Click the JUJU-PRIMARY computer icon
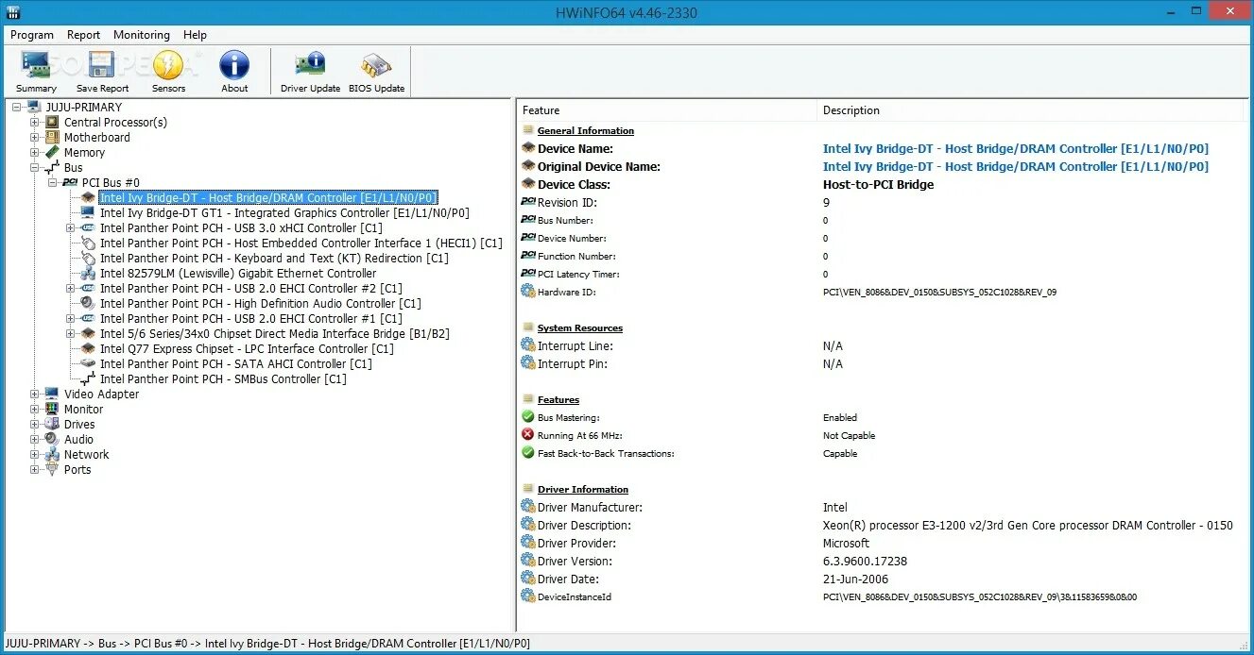The image size is (1254, 655). coord(35,107)
